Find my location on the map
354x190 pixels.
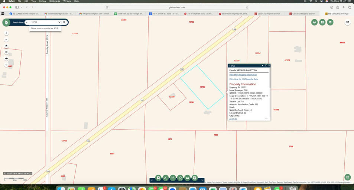click(6, 52)
